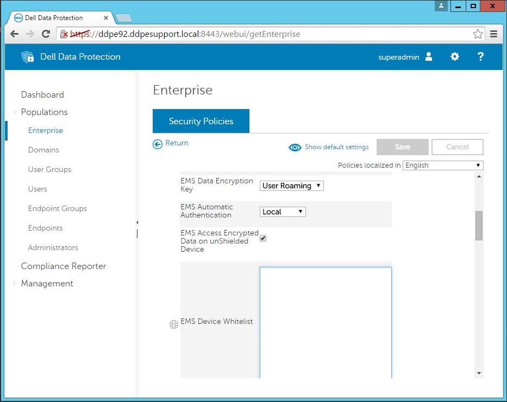
Task: Click the Enterprise page heading
Action: pos(183,90)
